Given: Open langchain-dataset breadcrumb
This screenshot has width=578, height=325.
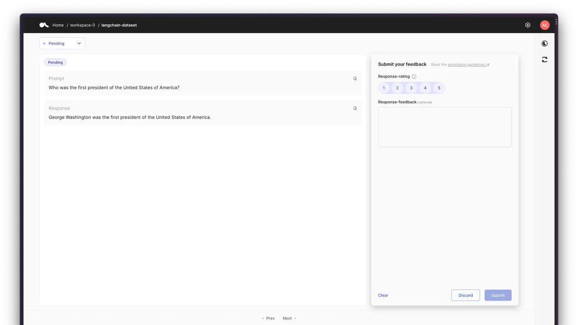Looking at the screenshot, I should (x=119, y=25).
